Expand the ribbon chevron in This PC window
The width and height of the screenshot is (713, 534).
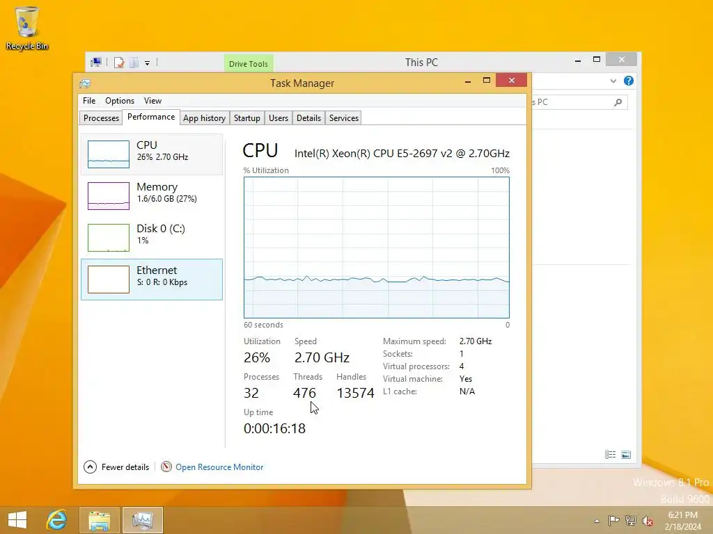613,81
